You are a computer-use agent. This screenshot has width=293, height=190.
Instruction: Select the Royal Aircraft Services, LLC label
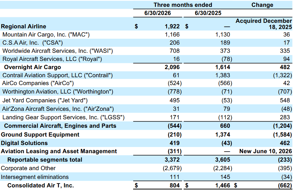pos(52,59)
